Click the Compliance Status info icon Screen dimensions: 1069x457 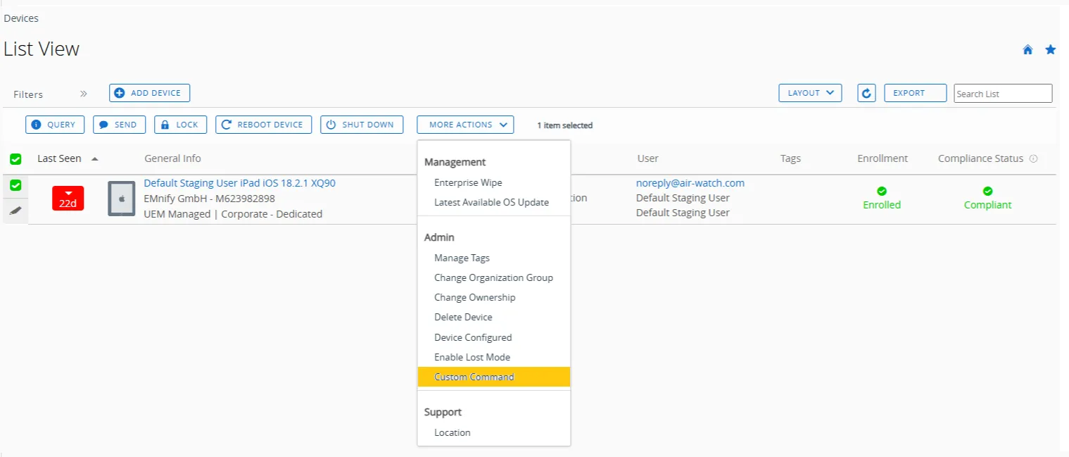[x=1033, y=158]
